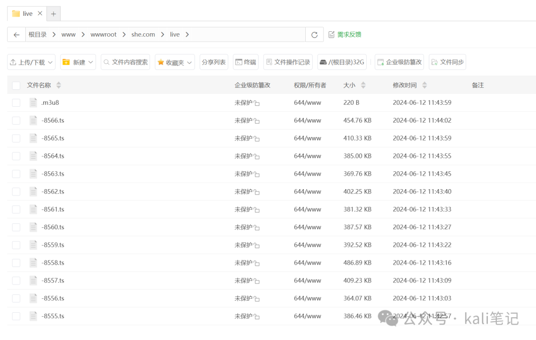This screenshot has height=340, width=536.
Task: Expand the 上传/下载 dropdown
Action: (31, 62)
